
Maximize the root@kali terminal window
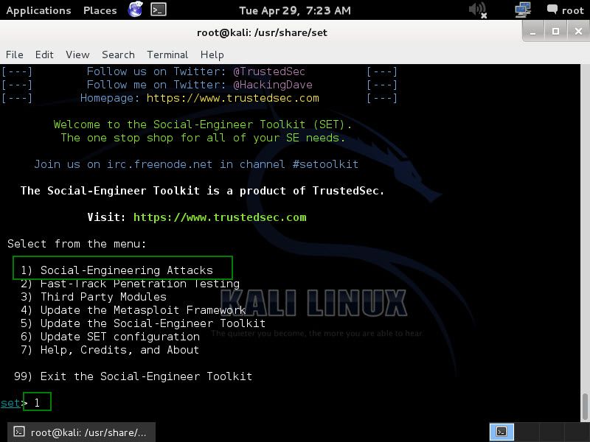(x=555, y=32)
